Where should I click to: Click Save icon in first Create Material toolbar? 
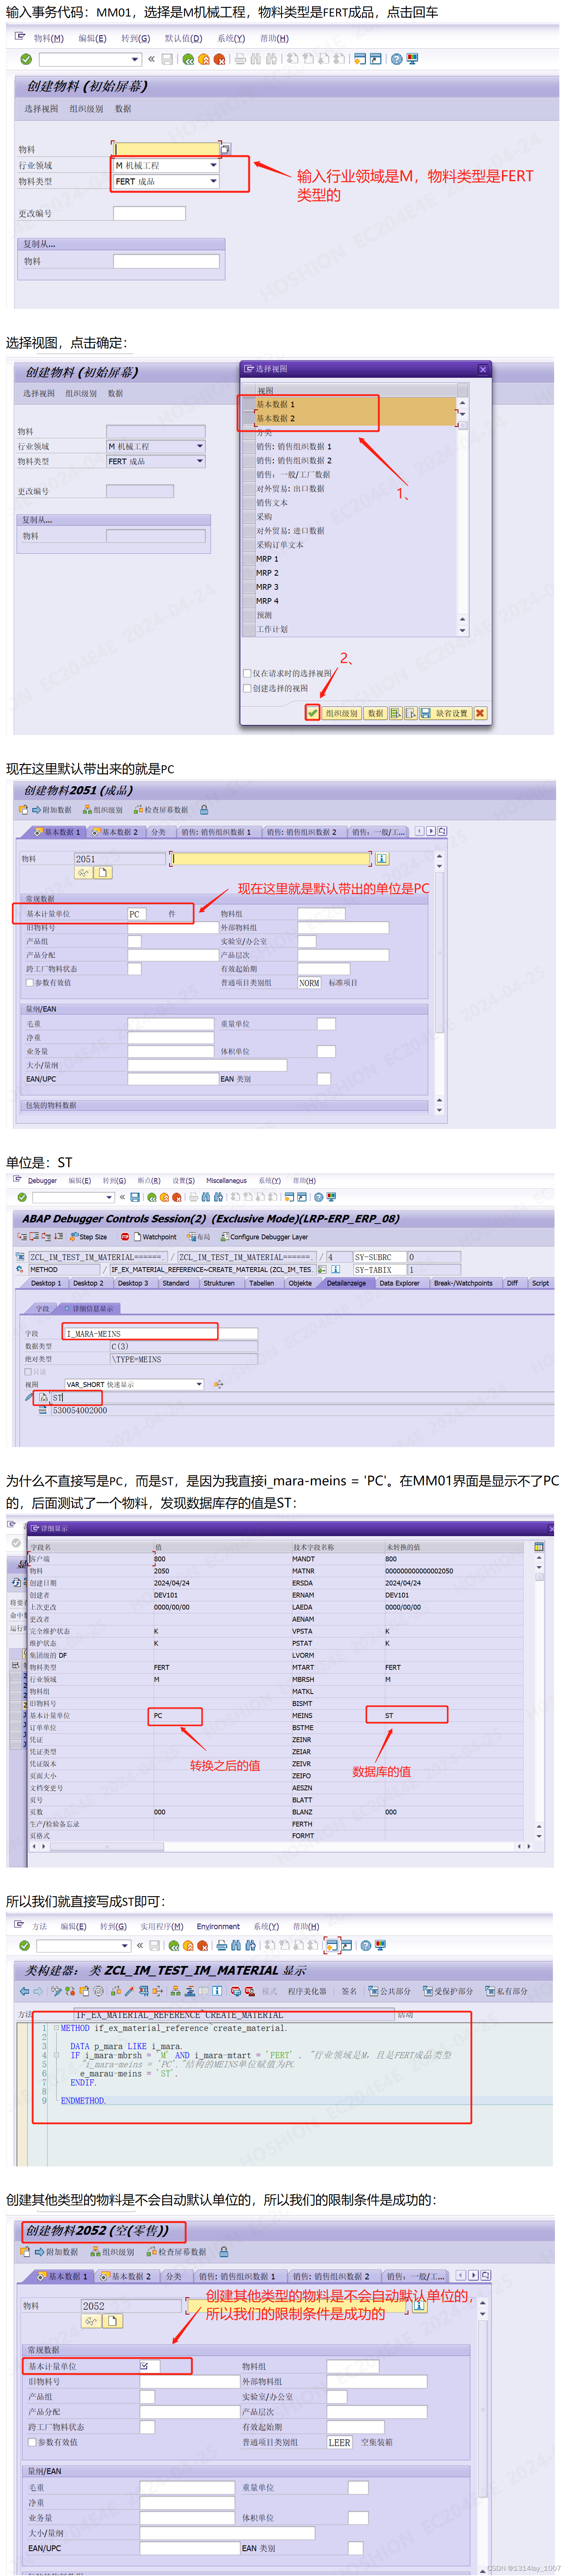pyautogui.click(x=168, y=59)
